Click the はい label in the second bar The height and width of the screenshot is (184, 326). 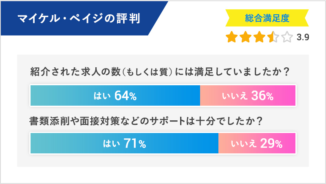point(110,143)
